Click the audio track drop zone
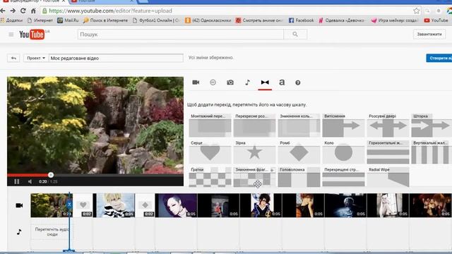Screen dimensions: 452x254 click(x=52, y=232)
